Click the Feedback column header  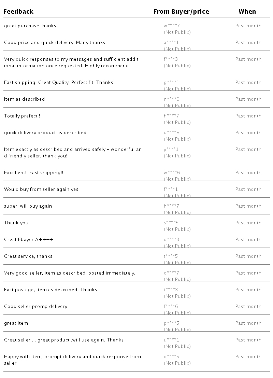coord(19,12)
